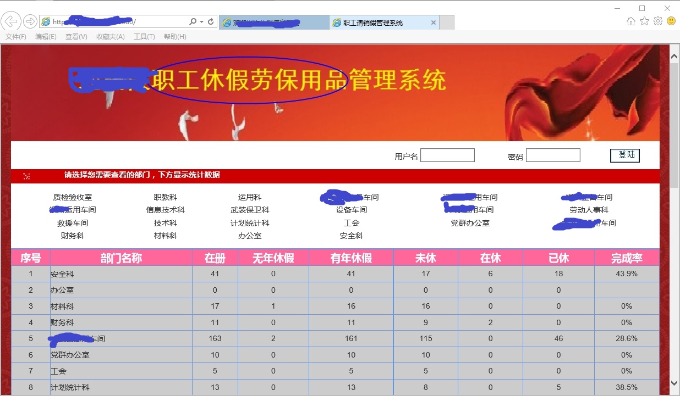Open the 收藏夹(A) menu
680x396 pixels.
[111, 37]
